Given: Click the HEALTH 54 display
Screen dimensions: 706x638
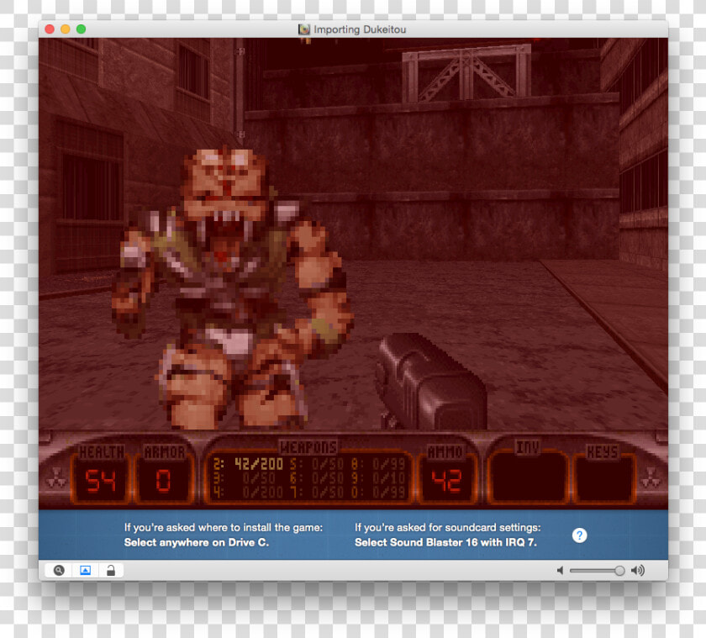Looking at the screenshot, I should coord(101,475).
